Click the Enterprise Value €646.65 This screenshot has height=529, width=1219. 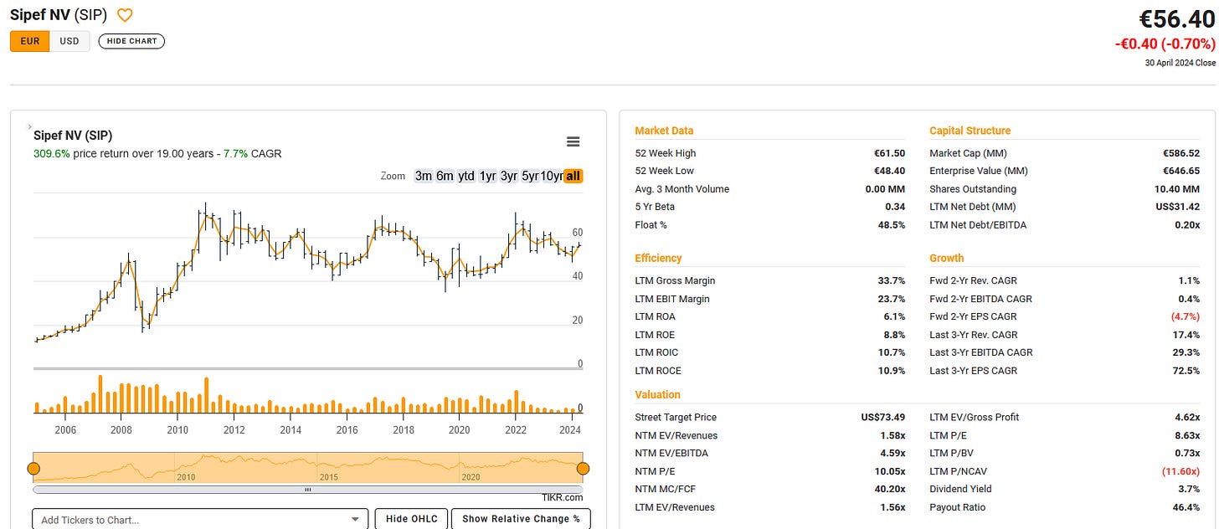(x=1180, y=171)
